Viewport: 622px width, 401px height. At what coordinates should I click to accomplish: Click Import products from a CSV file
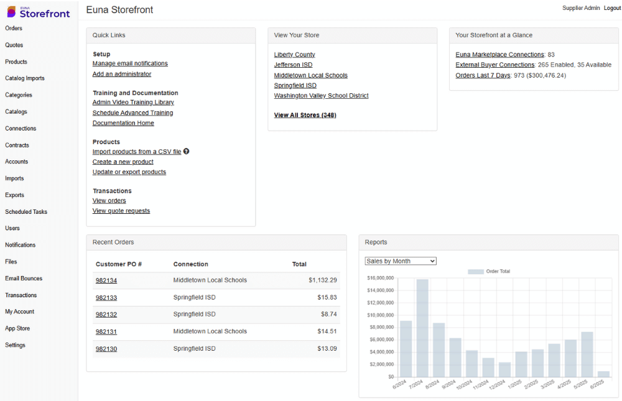[x=137, y=152]
